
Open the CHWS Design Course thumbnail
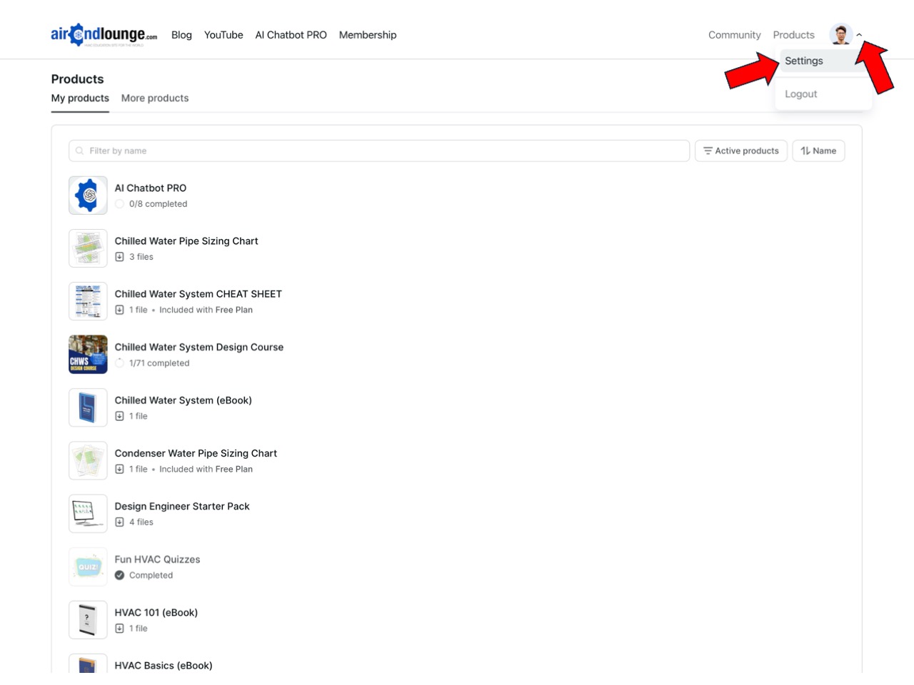(x=88, y=355)
